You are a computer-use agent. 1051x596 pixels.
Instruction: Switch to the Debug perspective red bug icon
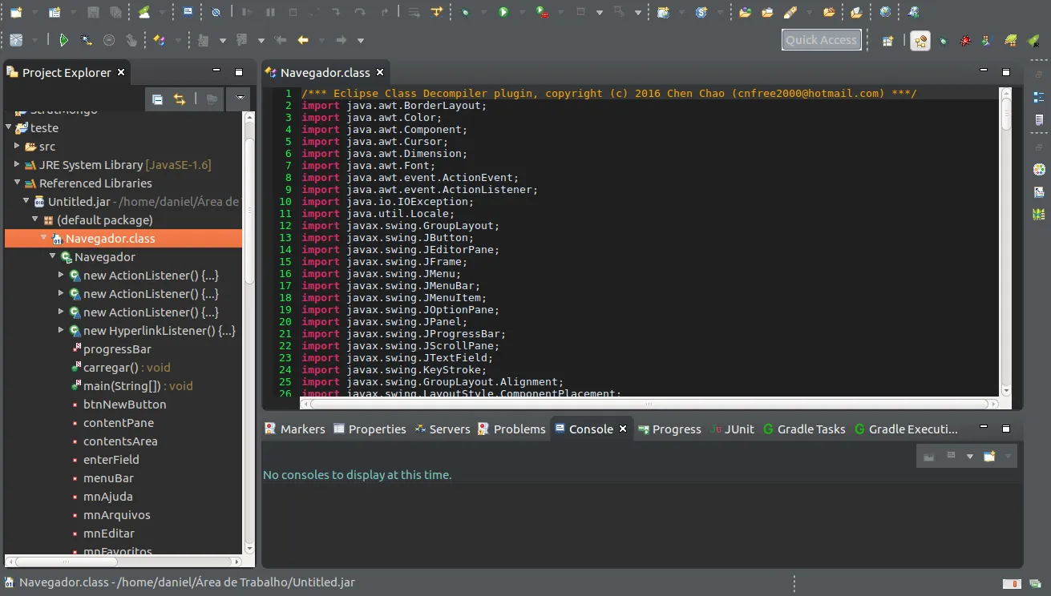[965, 40]
